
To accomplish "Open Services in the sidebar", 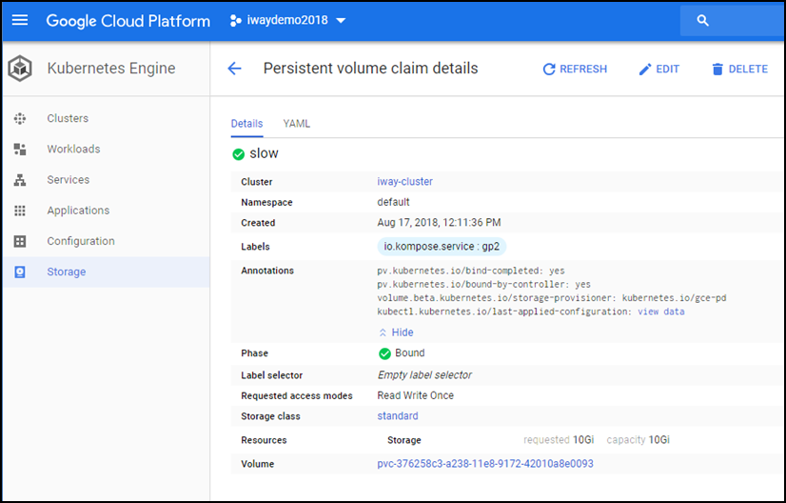I will (69, 180).
